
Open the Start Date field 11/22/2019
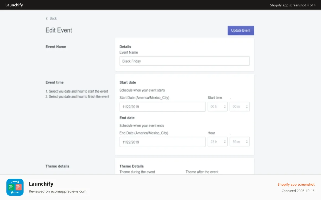tap(162, 107)
